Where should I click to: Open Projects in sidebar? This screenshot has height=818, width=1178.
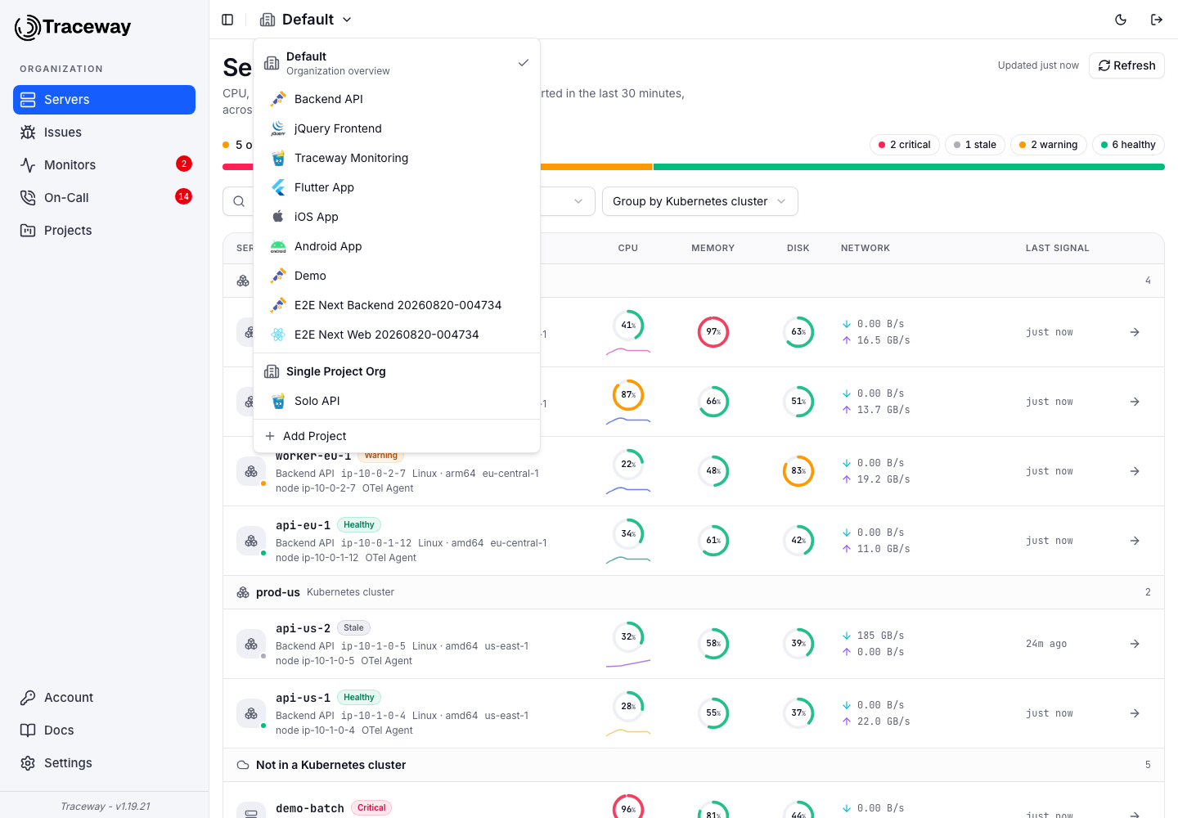click(104, 231)
